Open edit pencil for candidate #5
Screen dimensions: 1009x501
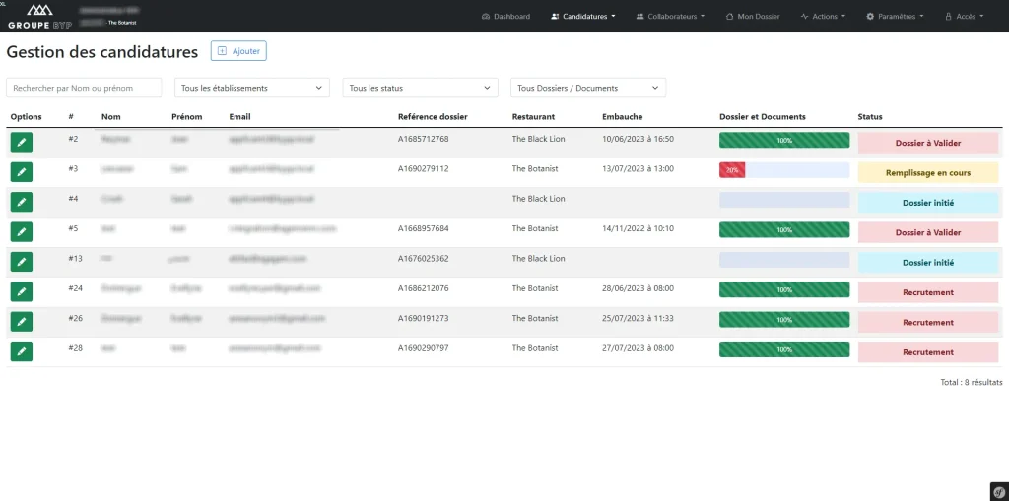click(22, 232)
